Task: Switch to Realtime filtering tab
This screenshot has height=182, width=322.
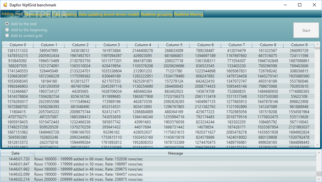Action: pos(189,14)
